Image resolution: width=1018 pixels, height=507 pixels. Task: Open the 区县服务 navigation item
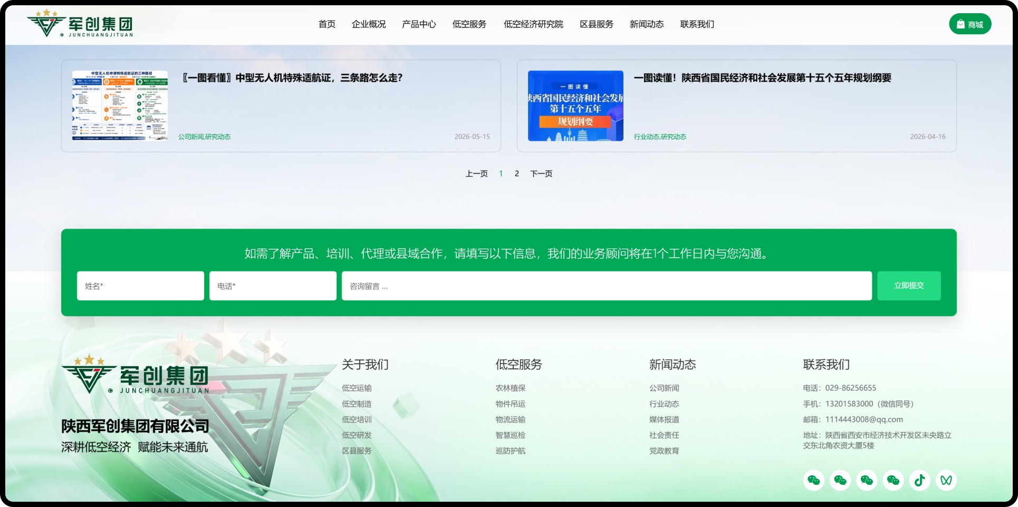(597, 24)
